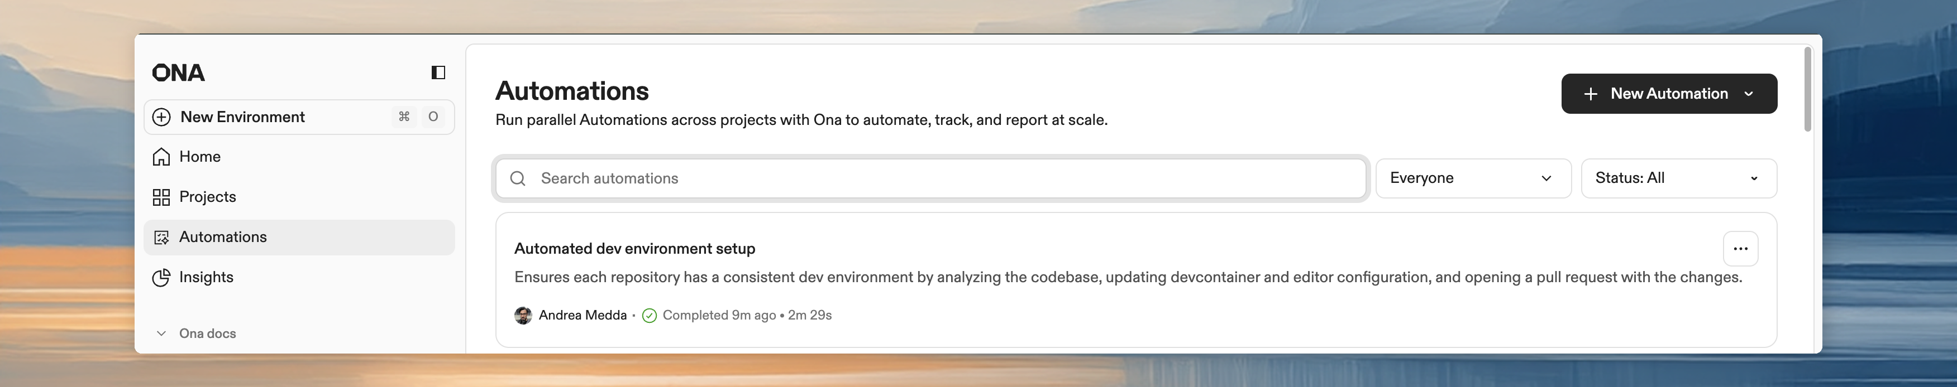Click the New Automation button
Viewport: 1957px width, 387px height.
click(1668, 93)
